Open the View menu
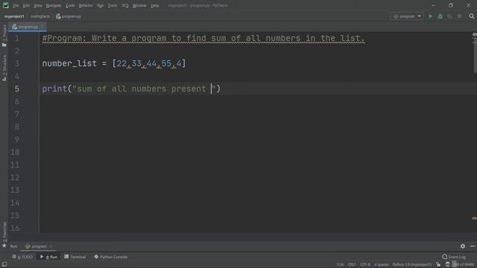 click(38, 5)
